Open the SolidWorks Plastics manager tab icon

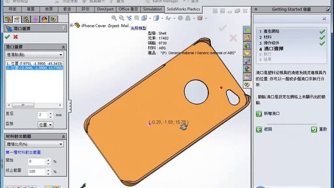[x=53, y=19]
